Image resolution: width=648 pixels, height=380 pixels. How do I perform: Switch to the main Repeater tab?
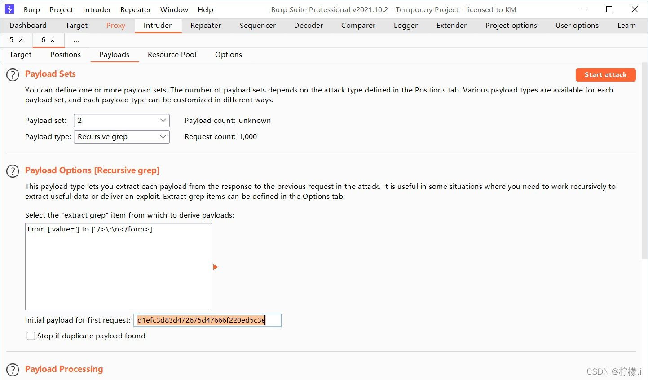coord(206,26)
